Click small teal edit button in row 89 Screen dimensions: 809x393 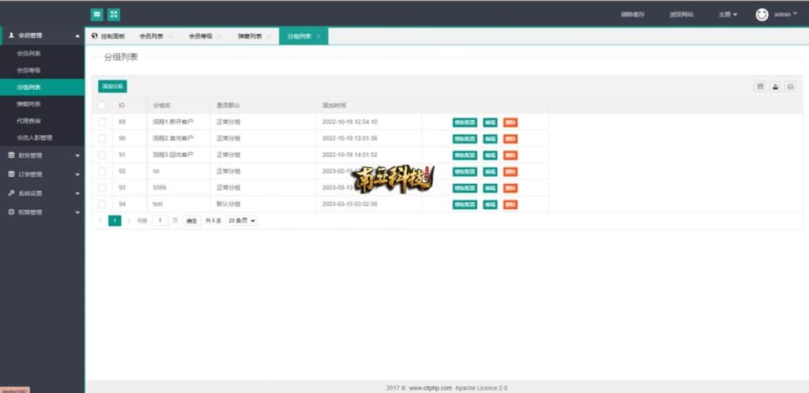pyautogui.click(x=490, y=122)
